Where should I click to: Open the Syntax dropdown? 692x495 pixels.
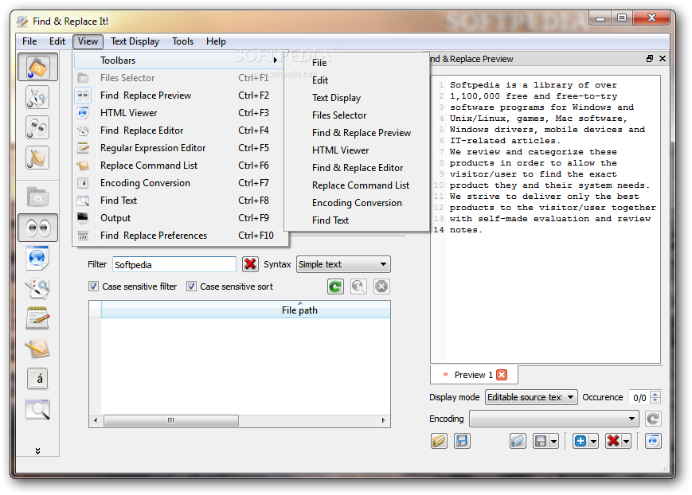coord(343,264)
